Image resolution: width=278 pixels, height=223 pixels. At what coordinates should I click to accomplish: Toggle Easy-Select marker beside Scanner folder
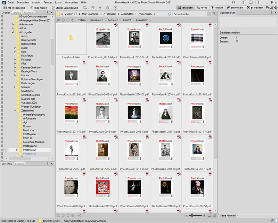2,87
